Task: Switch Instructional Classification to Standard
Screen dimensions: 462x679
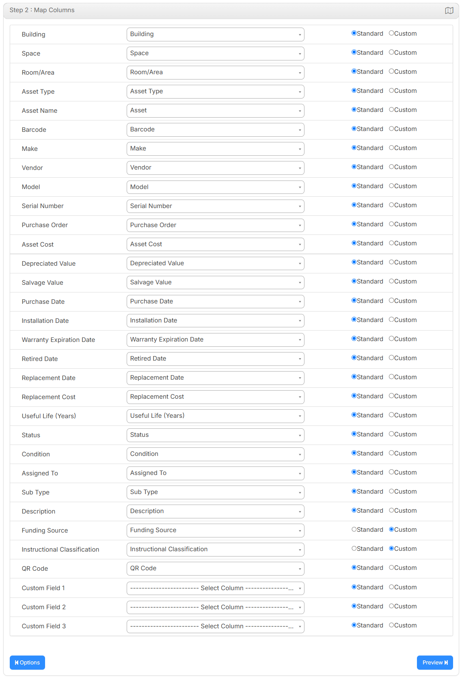Action: point(354,548)
